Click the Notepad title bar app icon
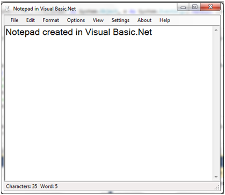Viewport: 225px width, 195px height. 8,9
